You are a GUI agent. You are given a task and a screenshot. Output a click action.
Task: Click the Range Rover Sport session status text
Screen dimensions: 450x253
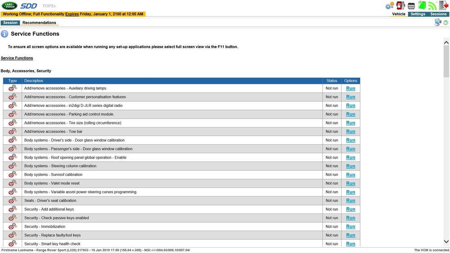[x=95, y=250]
